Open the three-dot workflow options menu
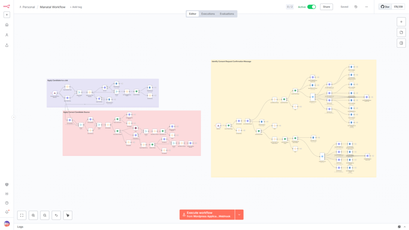This screenshot has width=409, height=230. pyautogui.click(x=366, y=7)
